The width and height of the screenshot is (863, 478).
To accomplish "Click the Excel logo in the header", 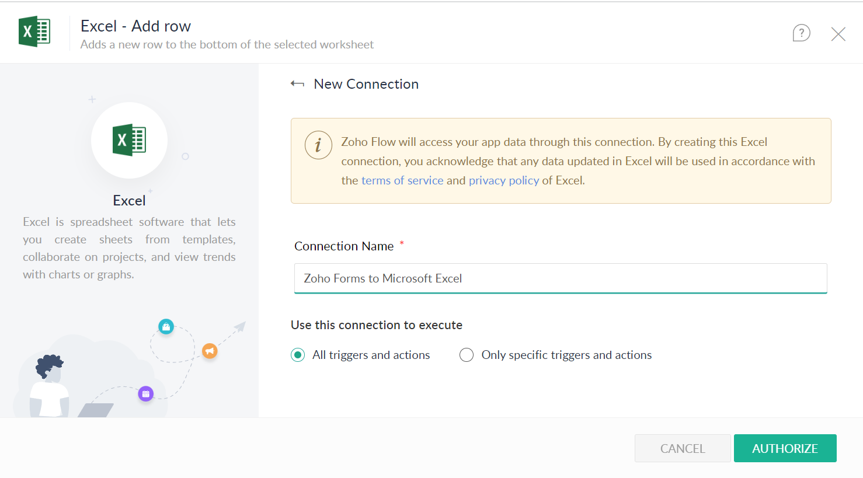I will pyautogui.click(x=34, y=32).
